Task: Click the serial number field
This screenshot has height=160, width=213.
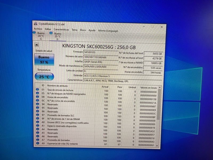Action: point(101,57)
